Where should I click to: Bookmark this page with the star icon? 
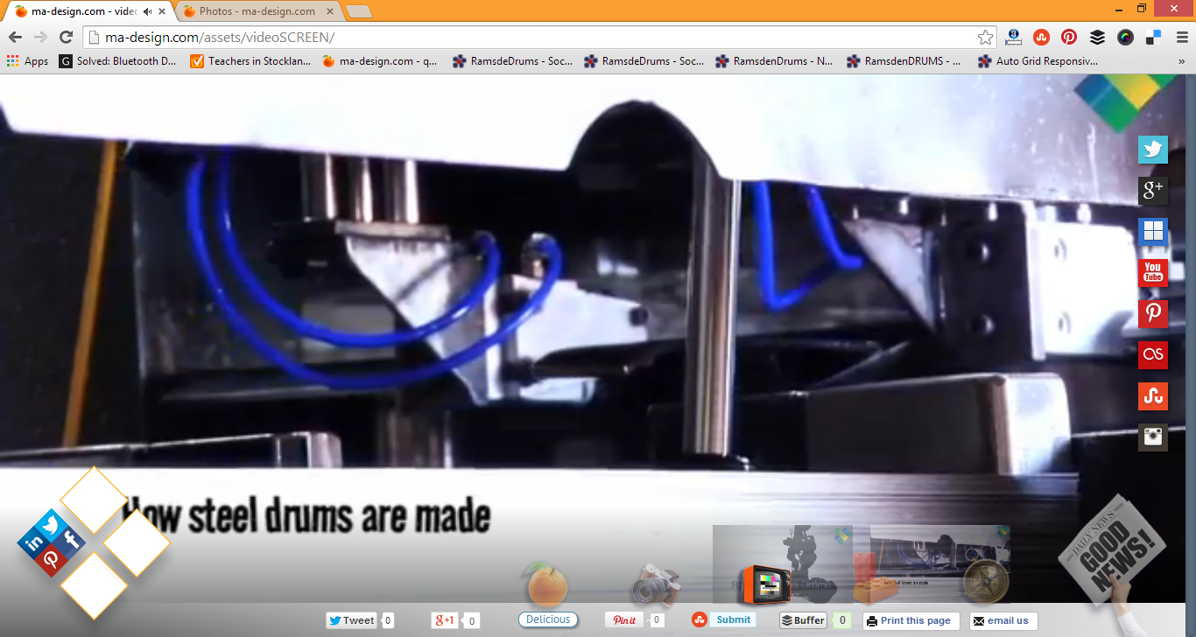pos(985,37)
